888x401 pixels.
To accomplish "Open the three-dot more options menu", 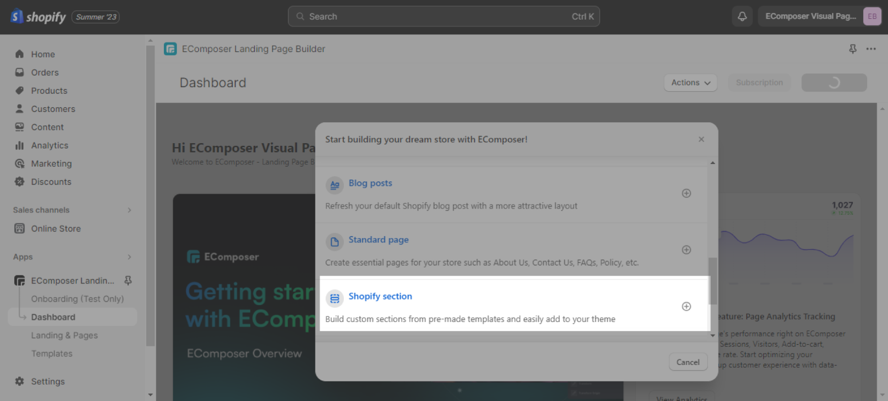I will [x=871, y=49].
